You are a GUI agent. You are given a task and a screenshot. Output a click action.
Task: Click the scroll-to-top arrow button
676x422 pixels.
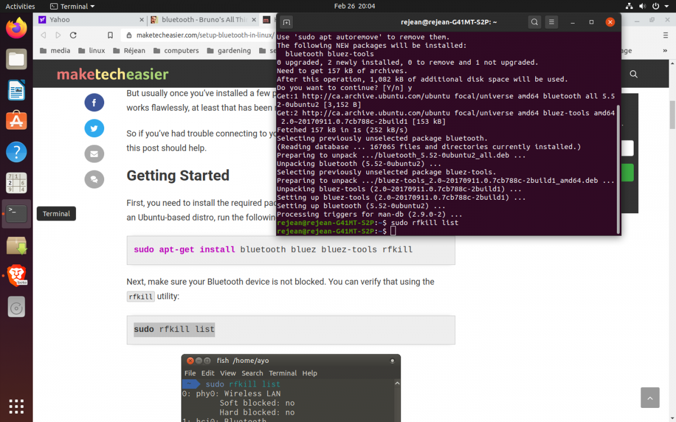coord(650,397)
